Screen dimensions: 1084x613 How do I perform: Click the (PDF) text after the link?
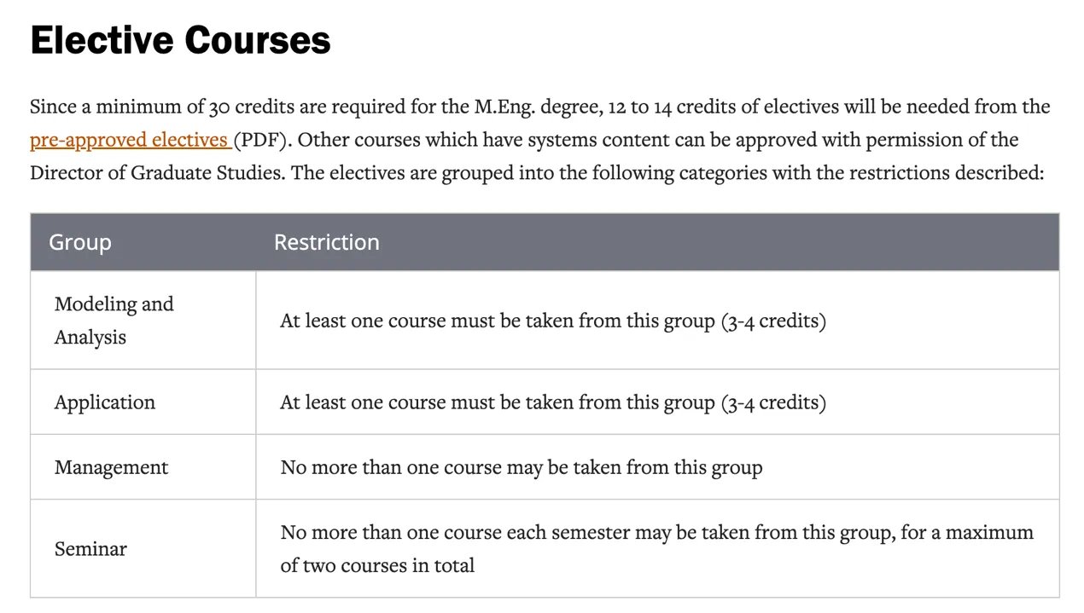coord(261,140)
